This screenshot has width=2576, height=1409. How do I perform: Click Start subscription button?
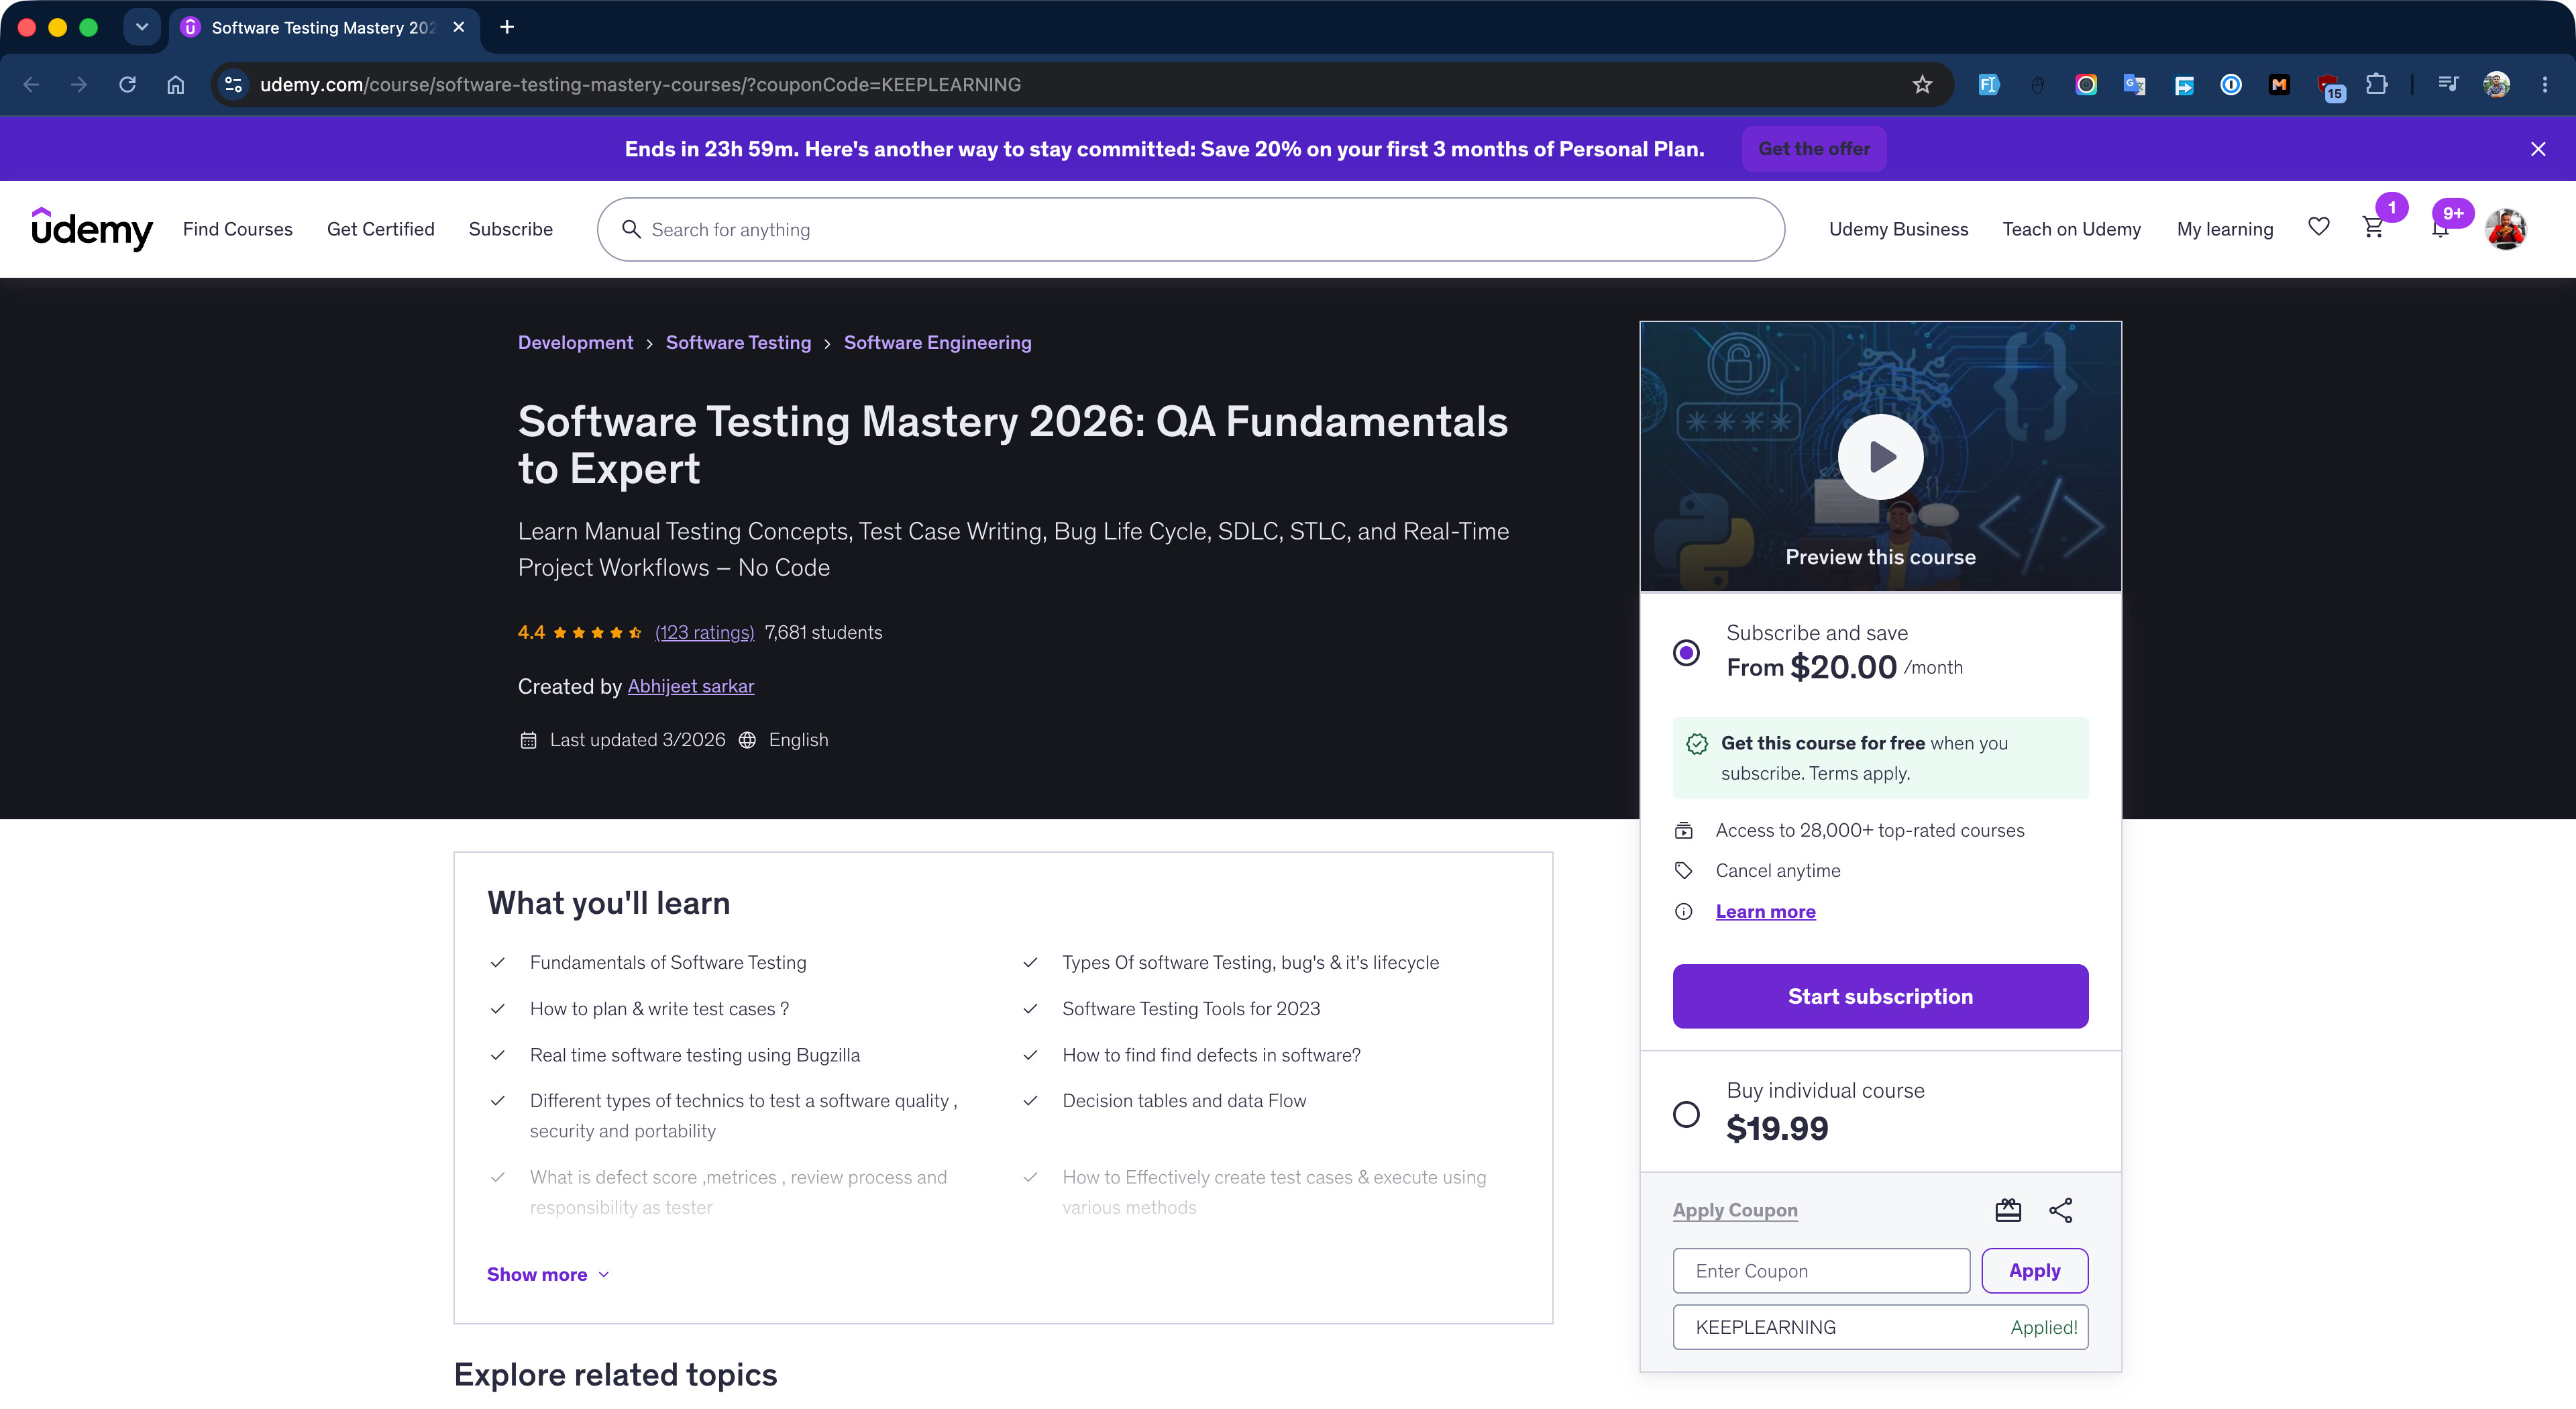(x=1880, y=996)
